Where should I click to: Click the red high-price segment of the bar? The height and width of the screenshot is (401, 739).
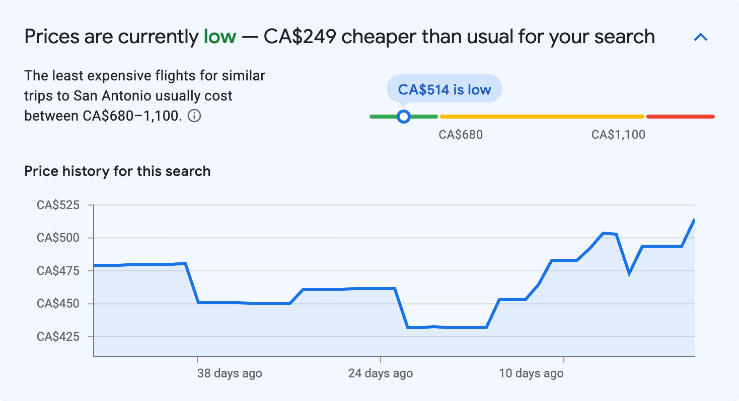pyautogui.click(x=681, y=116)
